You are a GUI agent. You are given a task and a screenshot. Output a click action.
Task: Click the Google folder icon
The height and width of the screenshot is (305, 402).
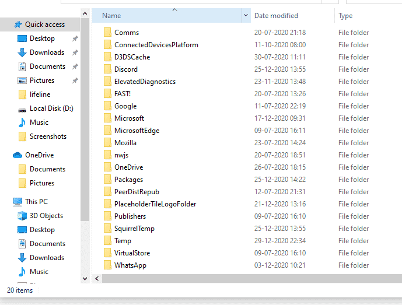(108, 106)
